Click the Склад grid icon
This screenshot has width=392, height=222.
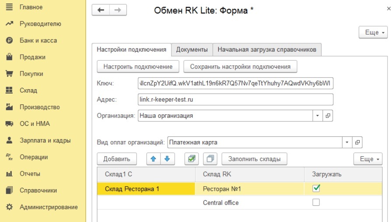point(9,90)
